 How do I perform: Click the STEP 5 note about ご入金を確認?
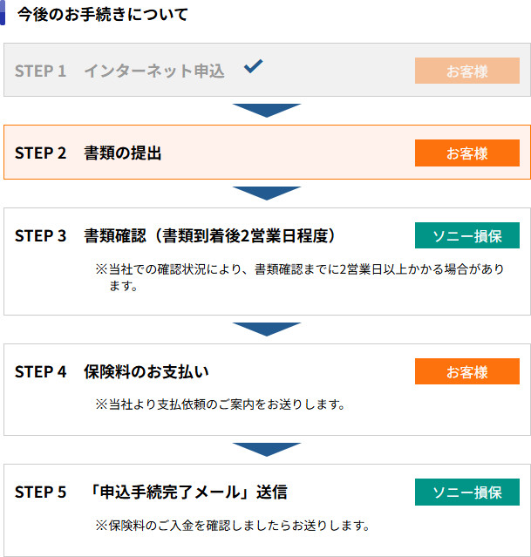tap(233, 526)
